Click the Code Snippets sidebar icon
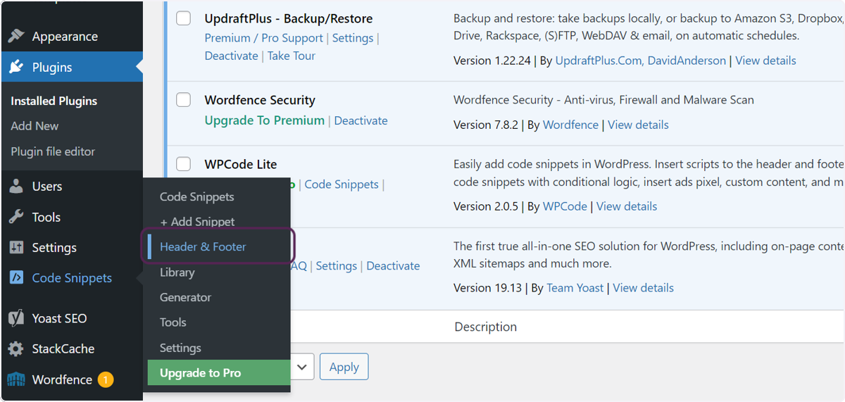845x402 pixels. click(17, 278)
